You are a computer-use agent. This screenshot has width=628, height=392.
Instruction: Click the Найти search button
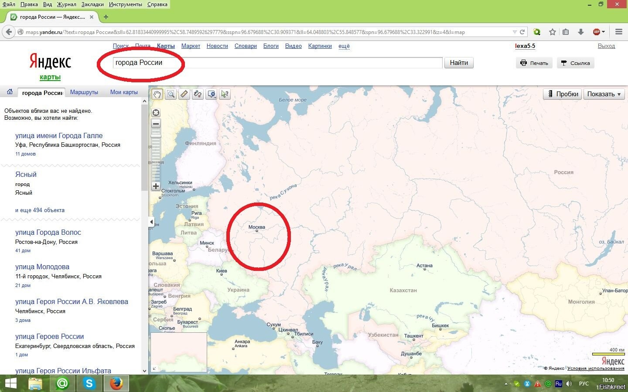click(x=459, y=63)
